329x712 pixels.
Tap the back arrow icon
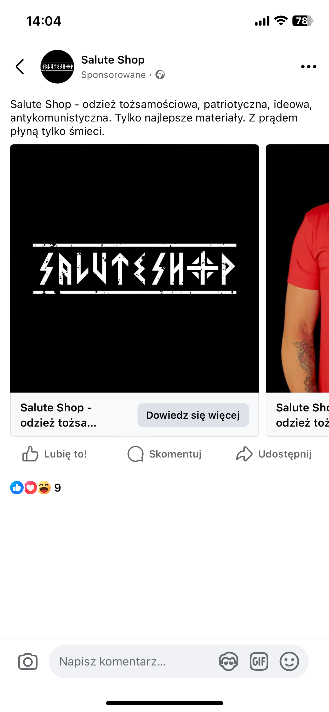tap(20, 67)
